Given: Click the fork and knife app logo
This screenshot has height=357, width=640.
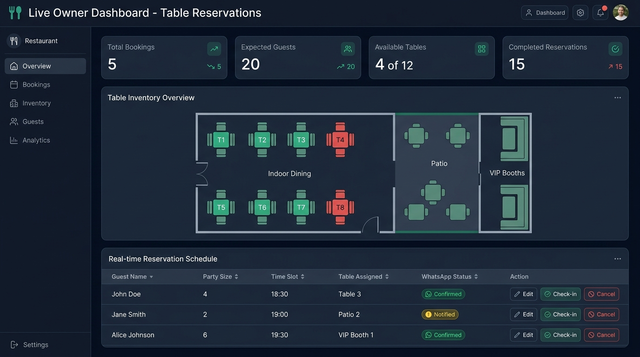Looking at the screenshot, I should coord(15,13).
